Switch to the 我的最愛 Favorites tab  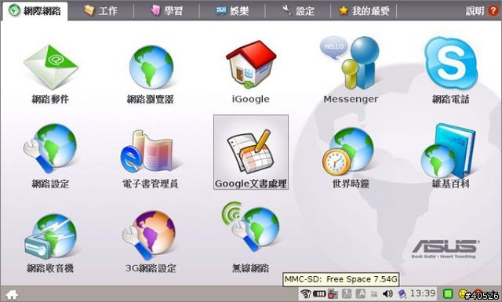(x=364, y=11)
